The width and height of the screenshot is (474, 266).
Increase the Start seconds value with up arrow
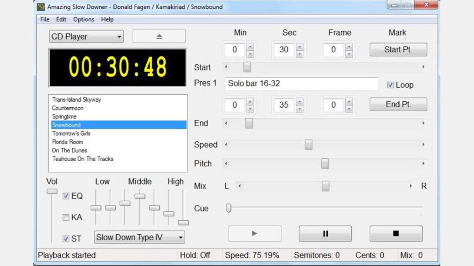click(299, 47)
